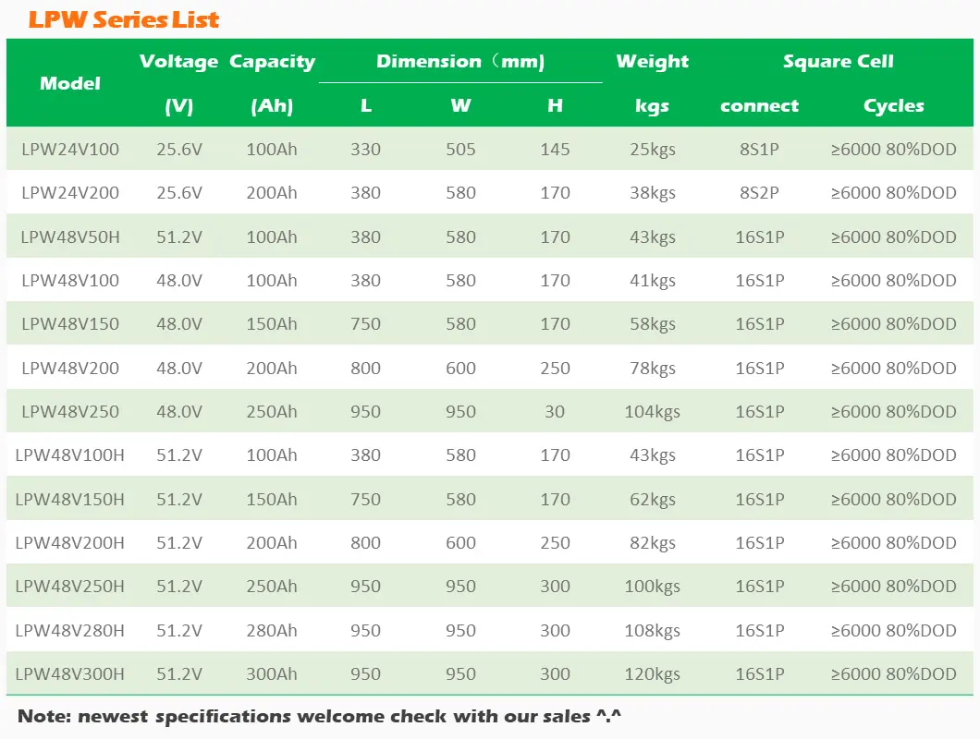
Task: Click '16S1P' in LPW48V280H row
Action: [x=759, y=630]
